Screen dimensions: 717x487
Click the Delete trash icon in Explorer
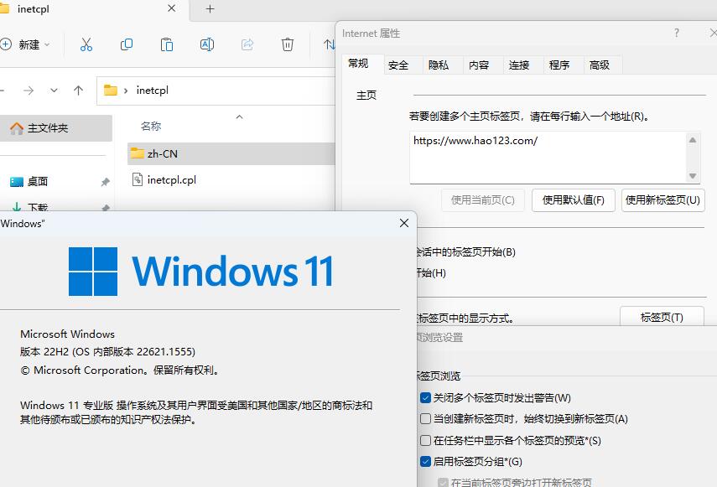287,44
